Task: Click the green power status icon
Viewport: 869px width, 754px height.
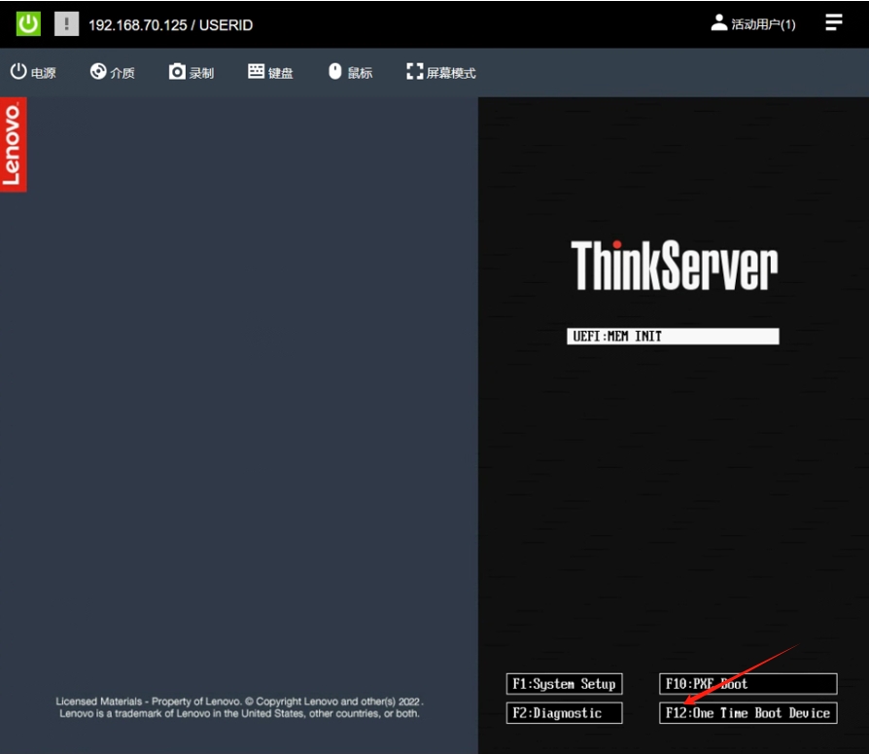Action: tap(28, 24)
